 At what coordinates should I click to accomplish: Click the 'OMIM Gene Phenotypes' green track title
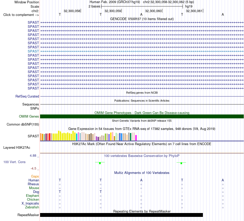pyautogui.click(x=142, y=113)
